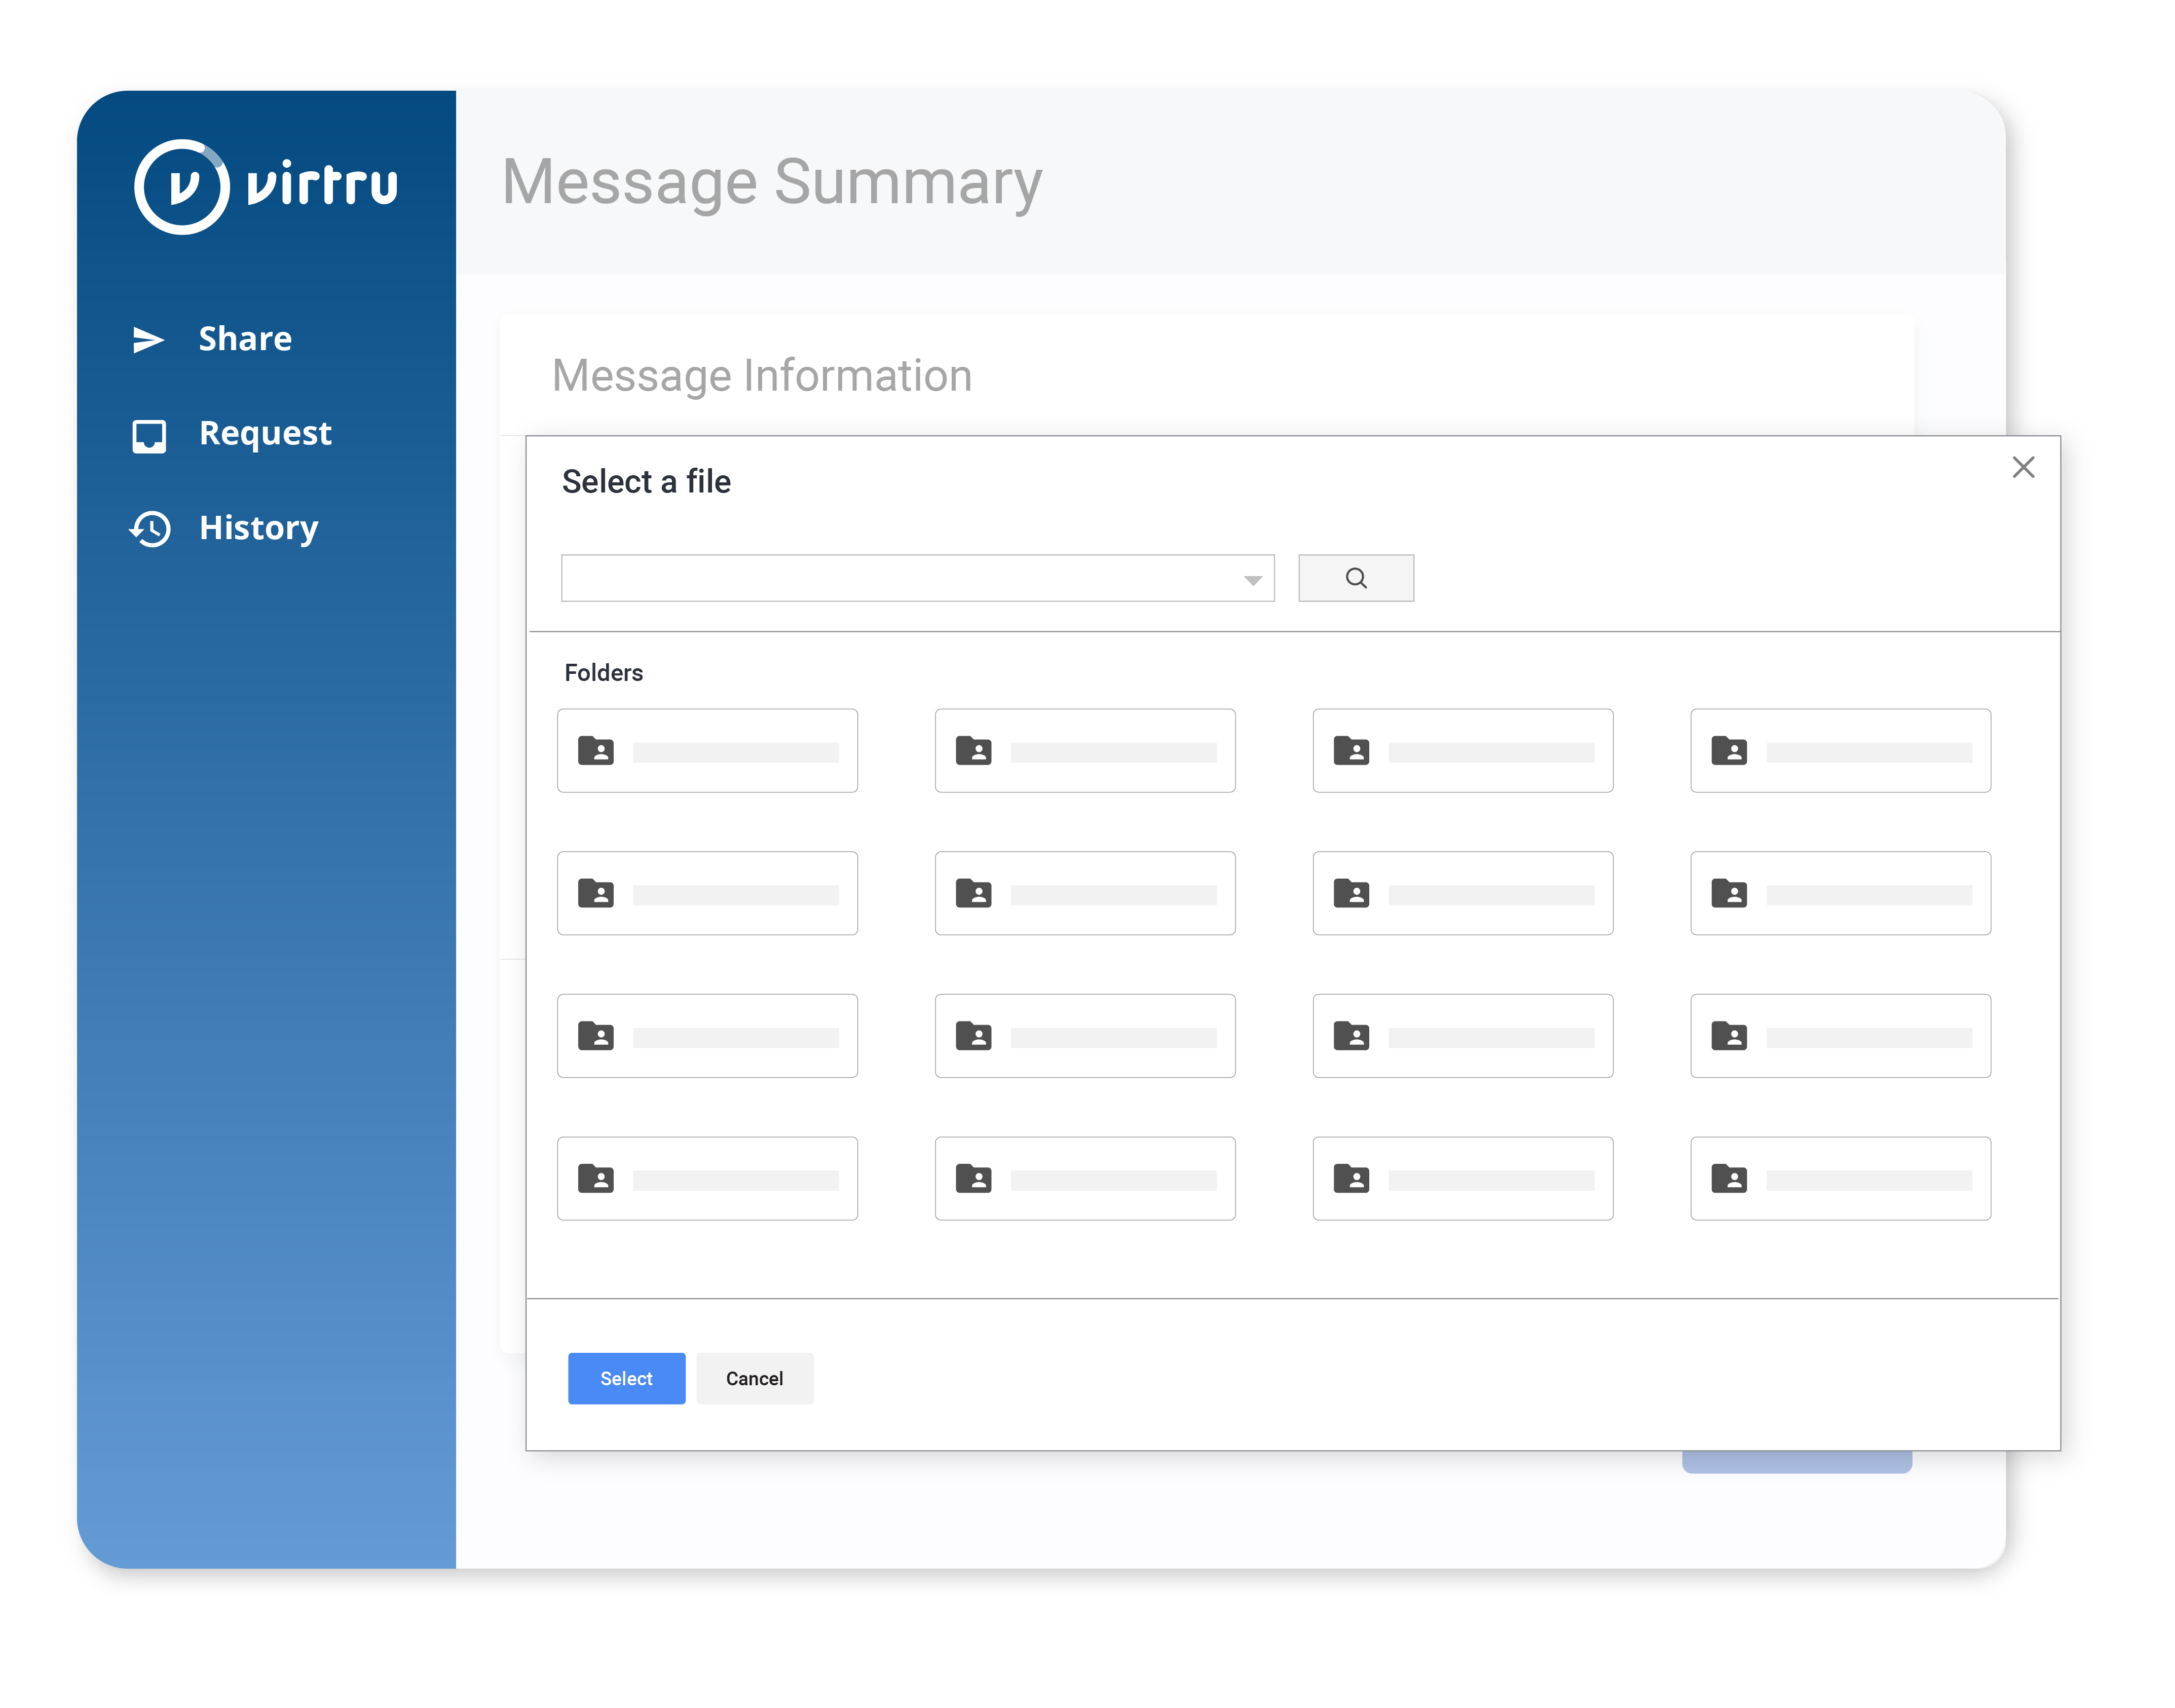Click shared folder icon in bottom-left tile

(x=596, y=1178)
